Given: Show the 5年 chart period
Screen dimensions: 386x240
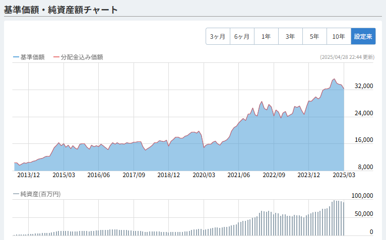Looking at the screenshot, I should 314,36.
